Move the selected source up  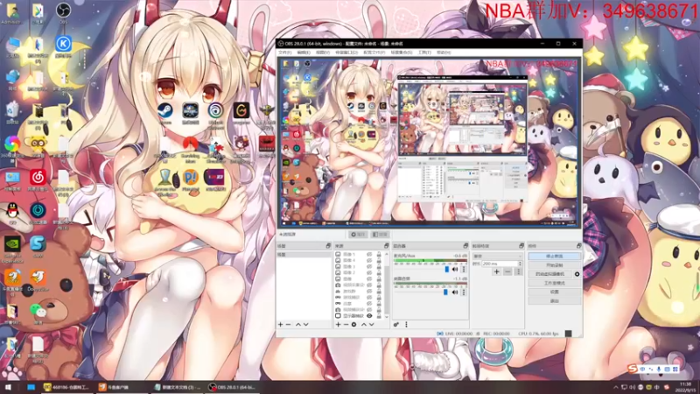coord(364,324)
